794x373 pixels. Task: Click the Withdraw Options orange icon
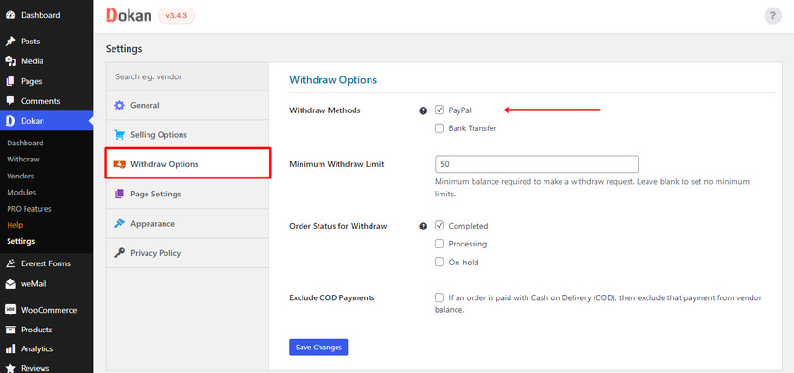pyautogui.click(x=119, y=164)
